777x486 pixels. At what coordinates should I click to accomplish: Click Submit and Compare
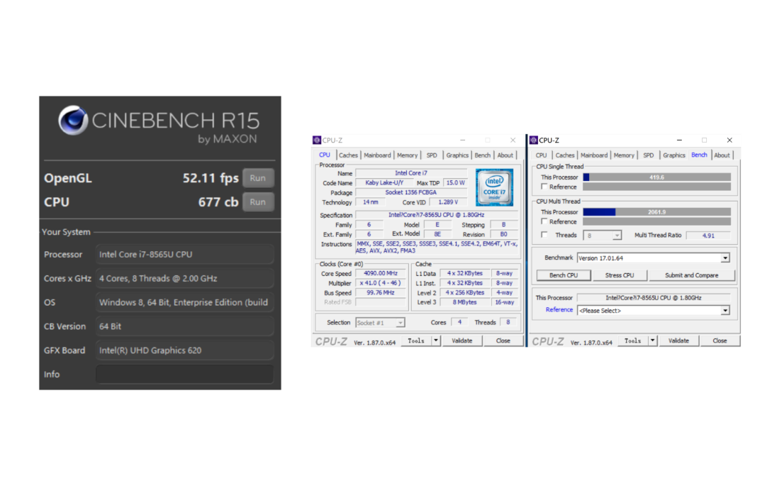tap(692, 275)
